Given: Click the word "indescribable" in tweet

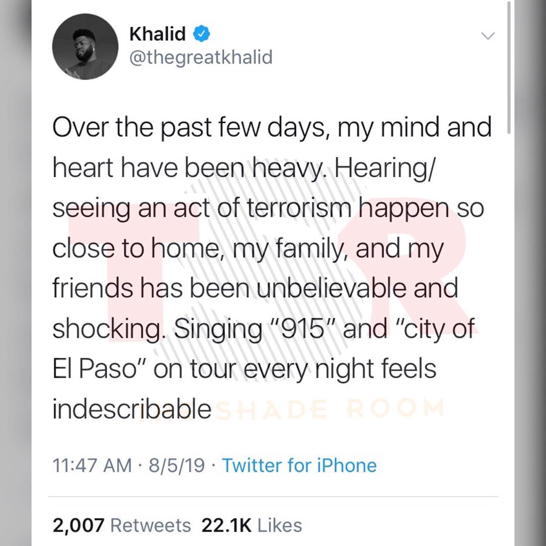Looking at the screenshot, I should click(132, 408).
